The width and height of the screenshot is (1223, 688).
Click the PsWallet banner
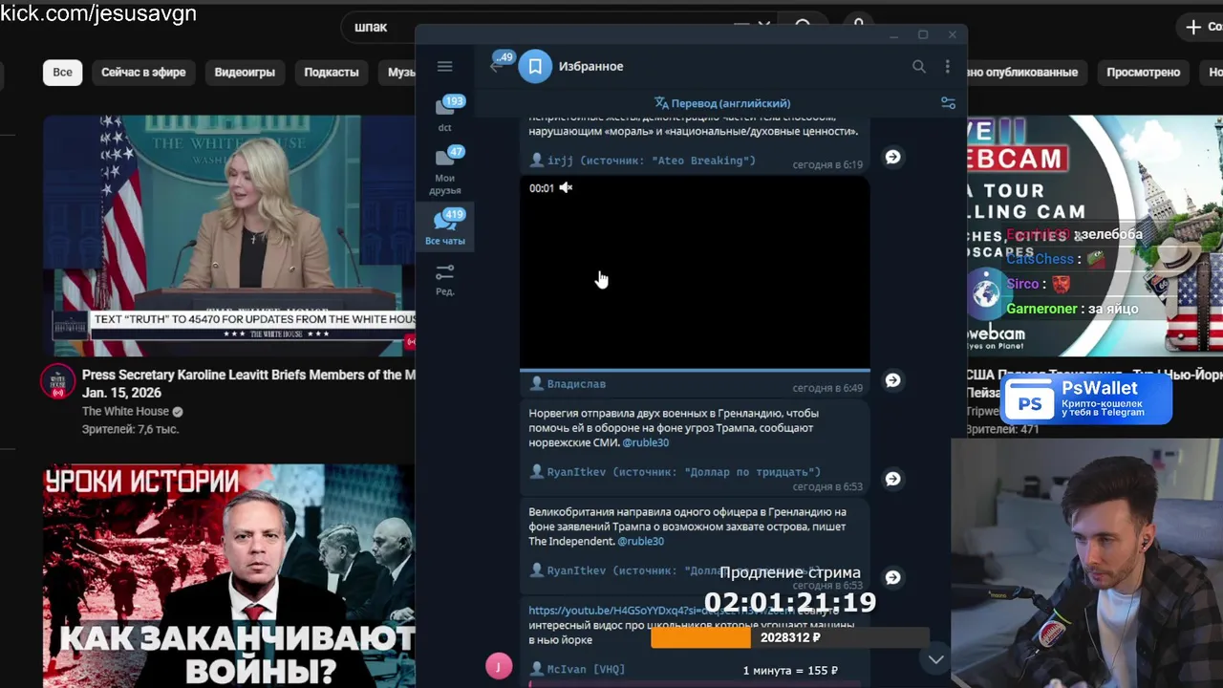[x=1086, y=398]
